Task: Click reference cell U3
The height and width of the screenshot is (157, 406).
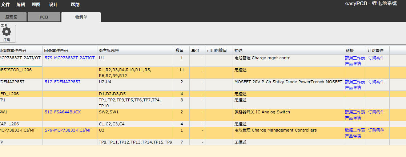Action: [136, 133]
